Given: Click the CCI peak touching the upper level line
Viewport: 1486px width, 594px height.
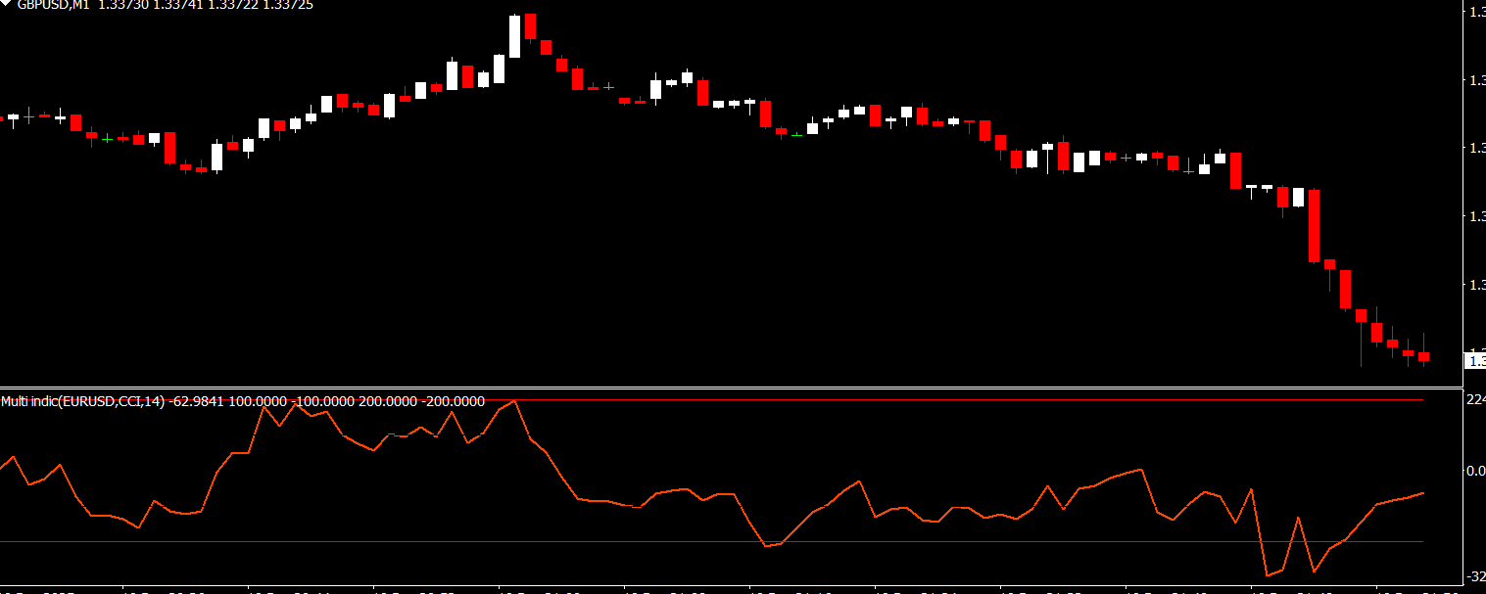Looking at the screenshot, I should [514, 401].
